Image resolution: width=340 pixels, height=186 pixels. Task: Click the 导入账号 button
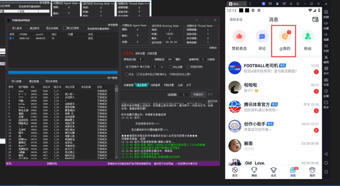pyautogui.click(x=17, y=28)
